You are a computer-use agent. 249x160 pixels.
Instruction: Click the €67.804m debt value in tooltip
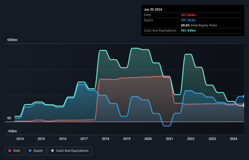pos(188,15)
